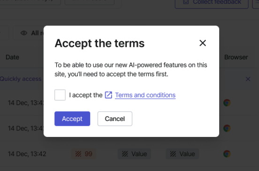
Task: Click the external link icon beside Terms
Action: (x=108, y=95)
